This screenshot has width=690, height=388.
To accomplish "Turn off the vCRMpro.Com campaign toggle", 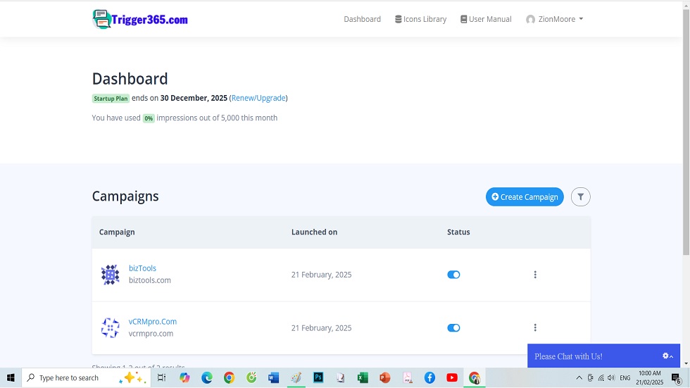I will [453, 327].
